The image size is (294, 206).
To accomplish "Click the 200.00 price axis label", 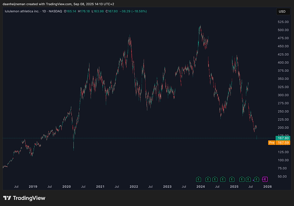I will 283,128.
